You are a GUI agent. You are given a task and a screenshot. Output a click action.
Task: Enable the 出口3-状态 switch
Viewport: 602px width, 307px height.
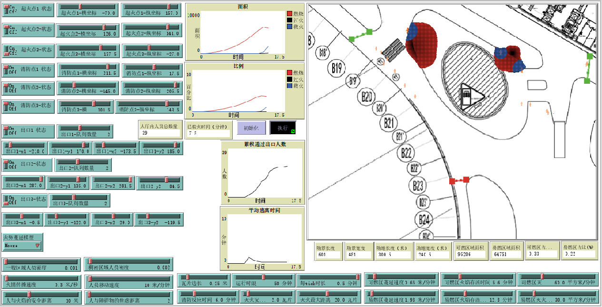click(x=25, y=200)
